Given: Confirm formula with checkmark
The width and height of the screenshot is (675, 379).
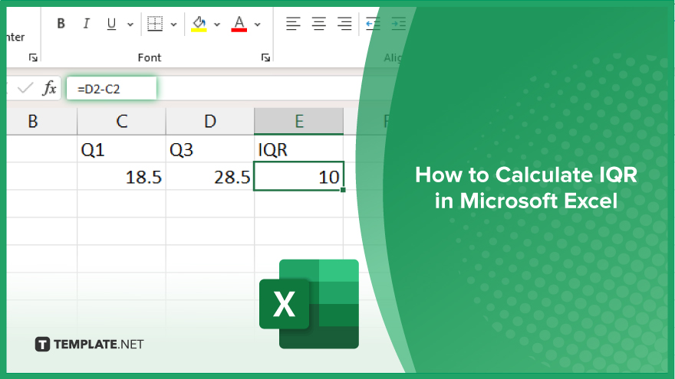Looking at the screenshot, I should [25, 89].
